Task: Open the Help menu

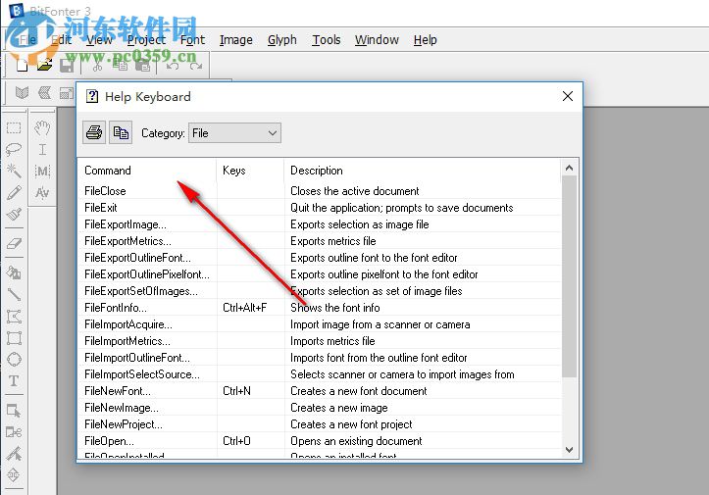Action: (x=425, y=40)
